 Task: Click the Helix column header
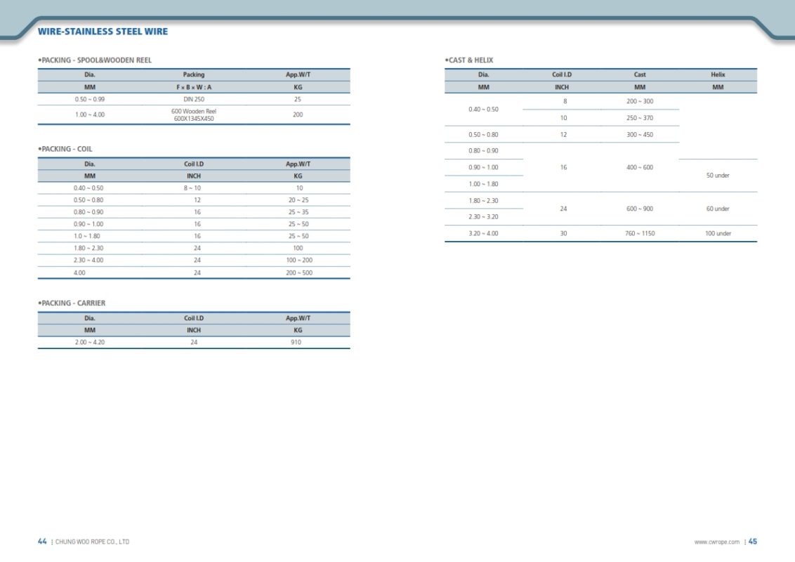tap(718, 74)
